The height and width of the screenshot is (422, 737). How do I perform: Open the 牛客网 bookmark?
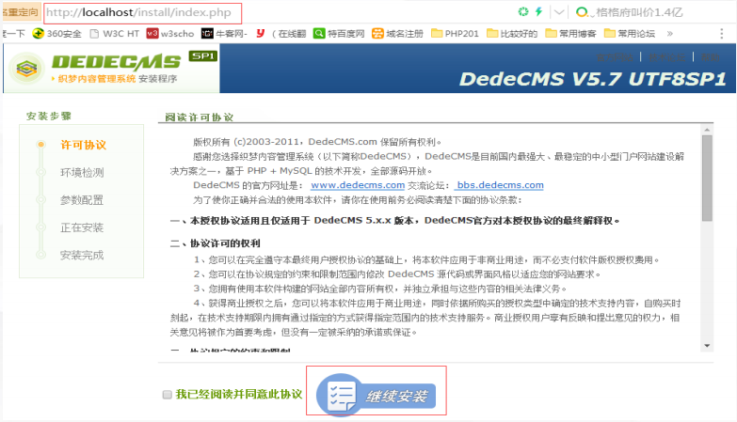(224, 33)
